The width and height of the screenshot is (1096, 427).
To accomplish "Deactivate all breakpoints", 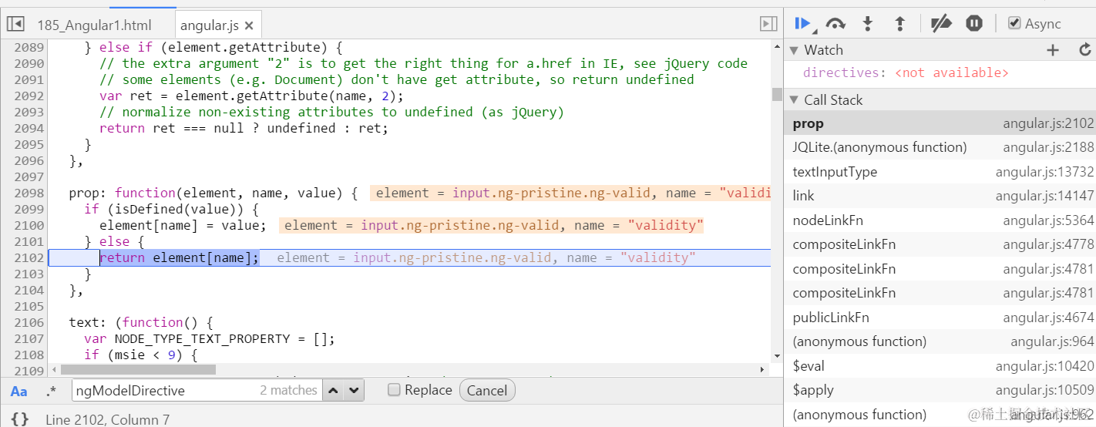I will point(941,24).
